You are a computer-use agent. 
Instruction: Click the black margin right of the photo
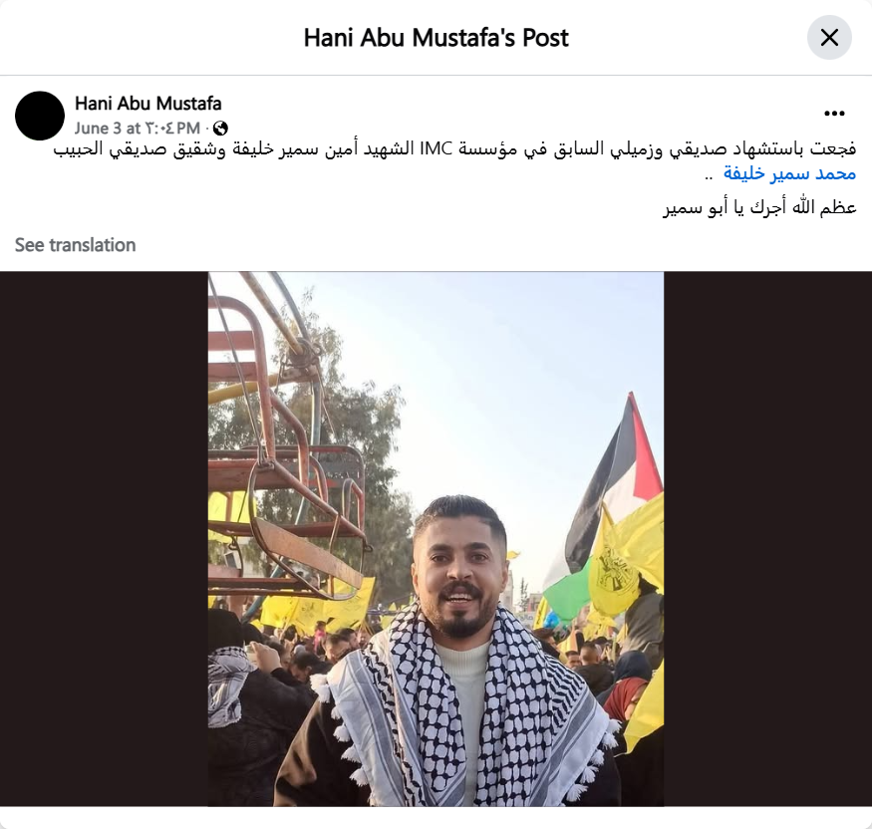tap(768, 539)
